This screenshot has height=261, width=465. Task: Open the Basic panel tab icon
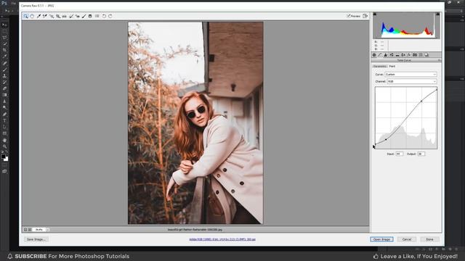tap(374, 55)
